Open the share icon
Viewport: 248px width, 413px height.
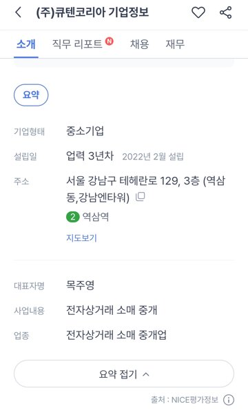pos(225,12)
